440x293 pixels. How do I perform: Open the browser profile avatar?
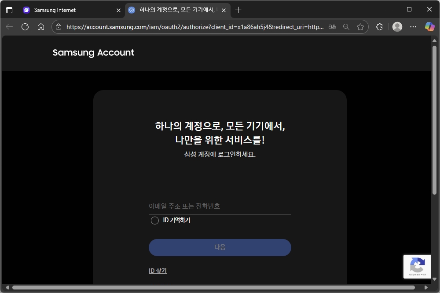tap(397, 27)
